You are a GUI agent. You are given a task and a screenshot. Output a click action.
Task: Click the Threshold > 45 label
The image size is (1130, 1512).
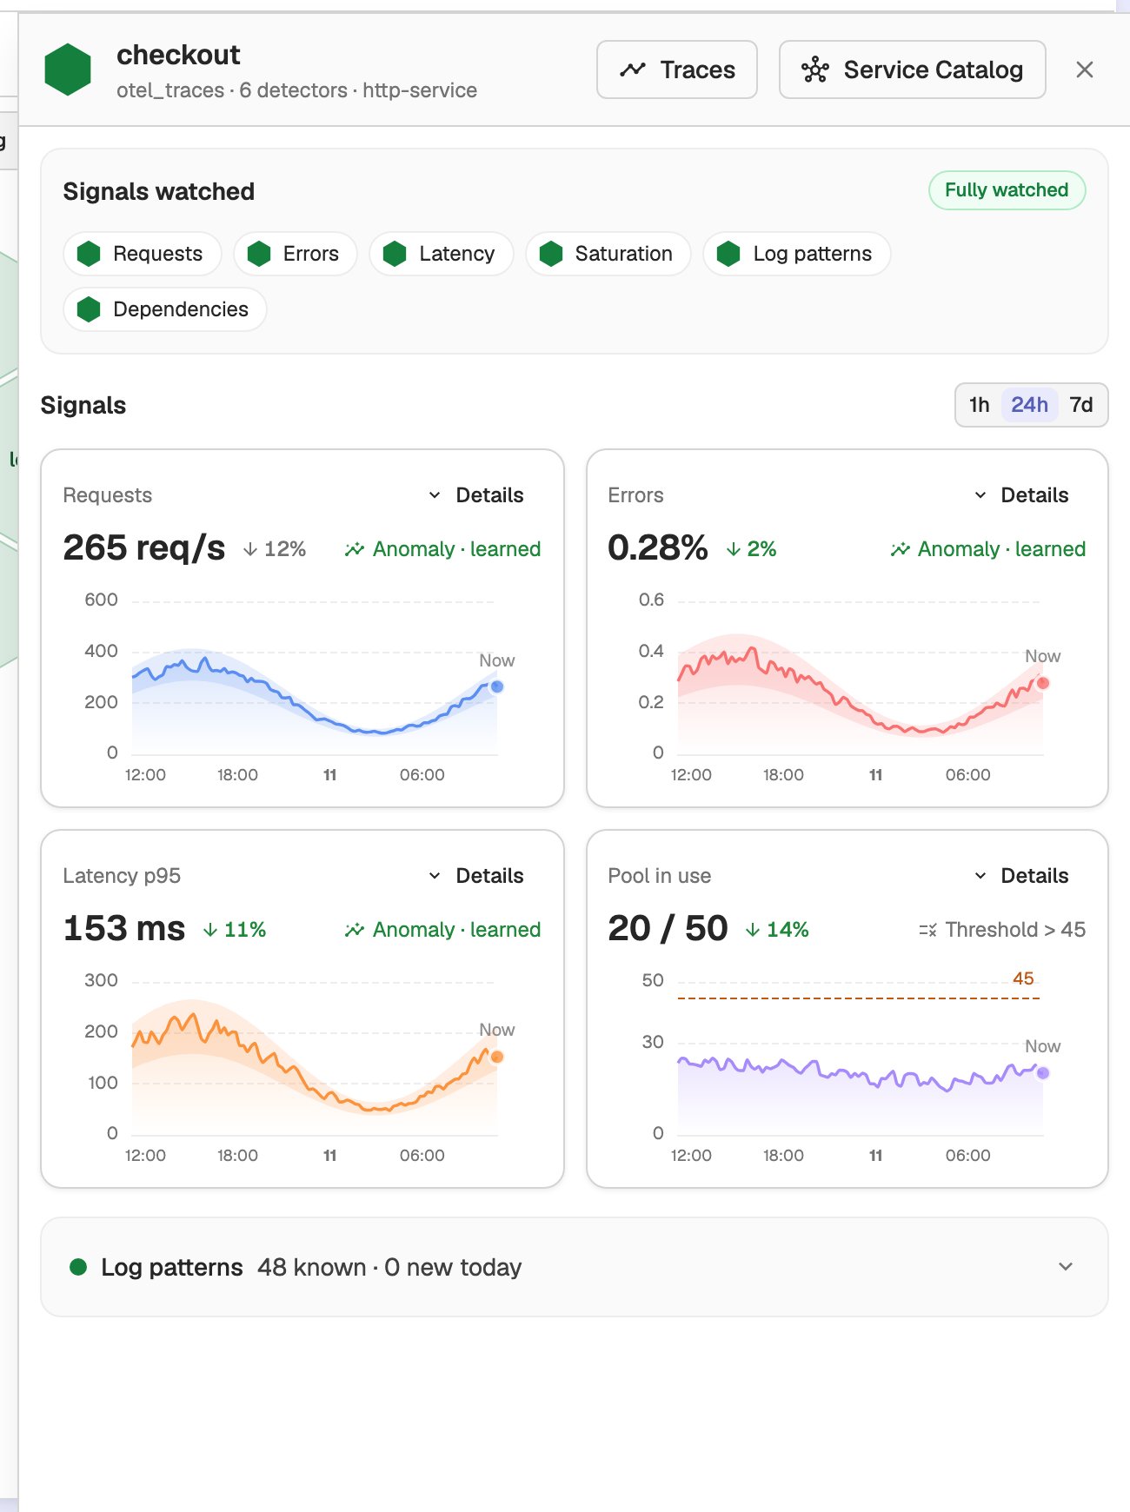pyautogui.click(x=1015, y=930)
